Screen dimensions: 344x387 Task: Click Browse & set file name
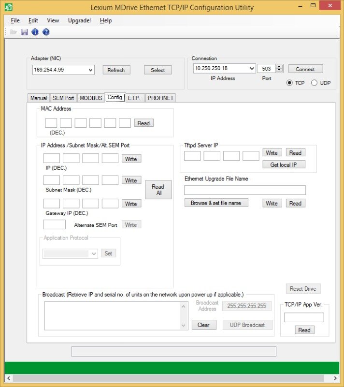[216, 203]
